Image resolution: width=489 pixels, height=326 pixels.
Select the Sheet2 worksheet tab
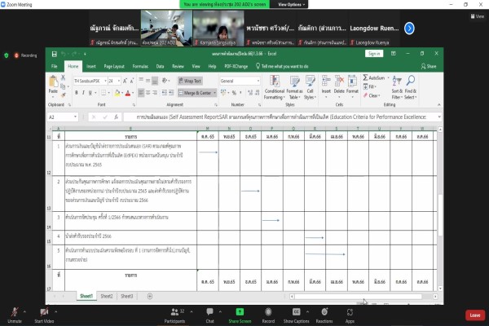(107, 296)
